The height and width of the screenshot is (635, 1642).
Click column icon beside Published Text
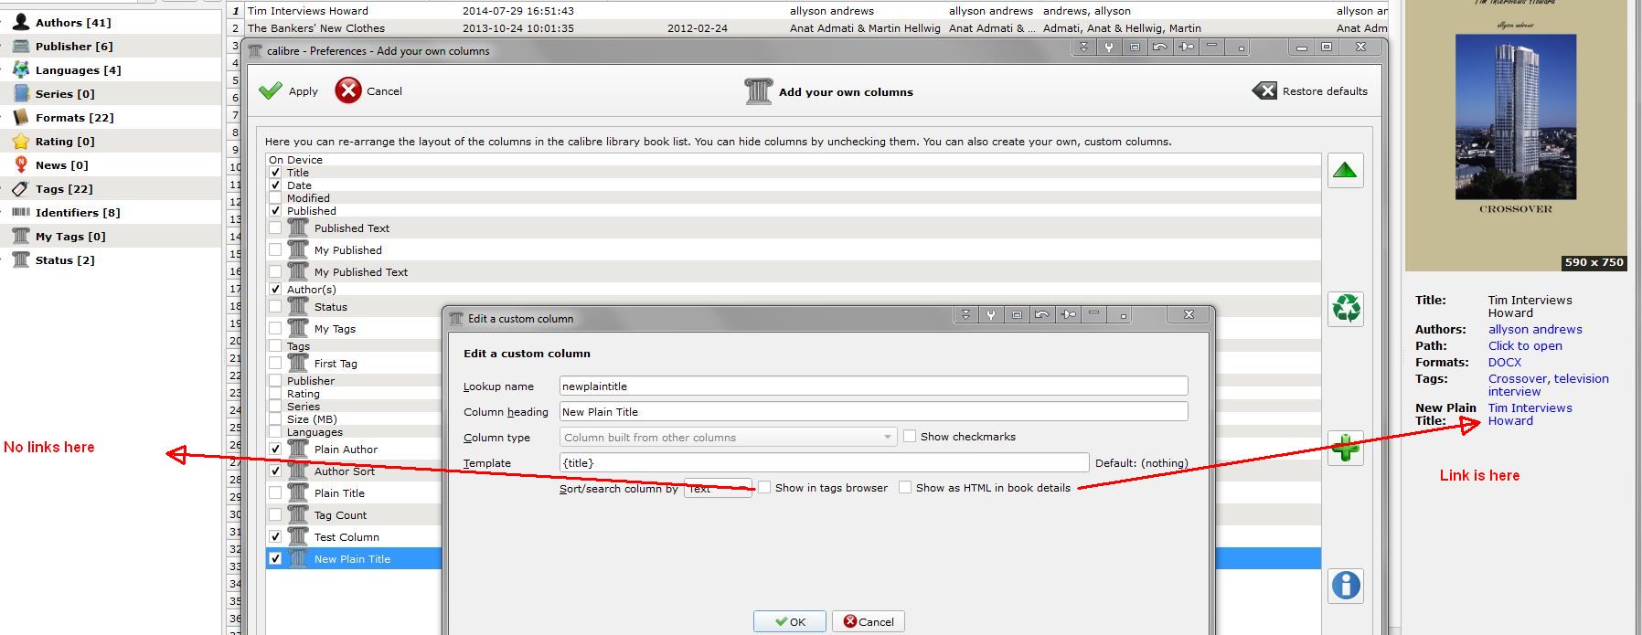click(298, 228)
